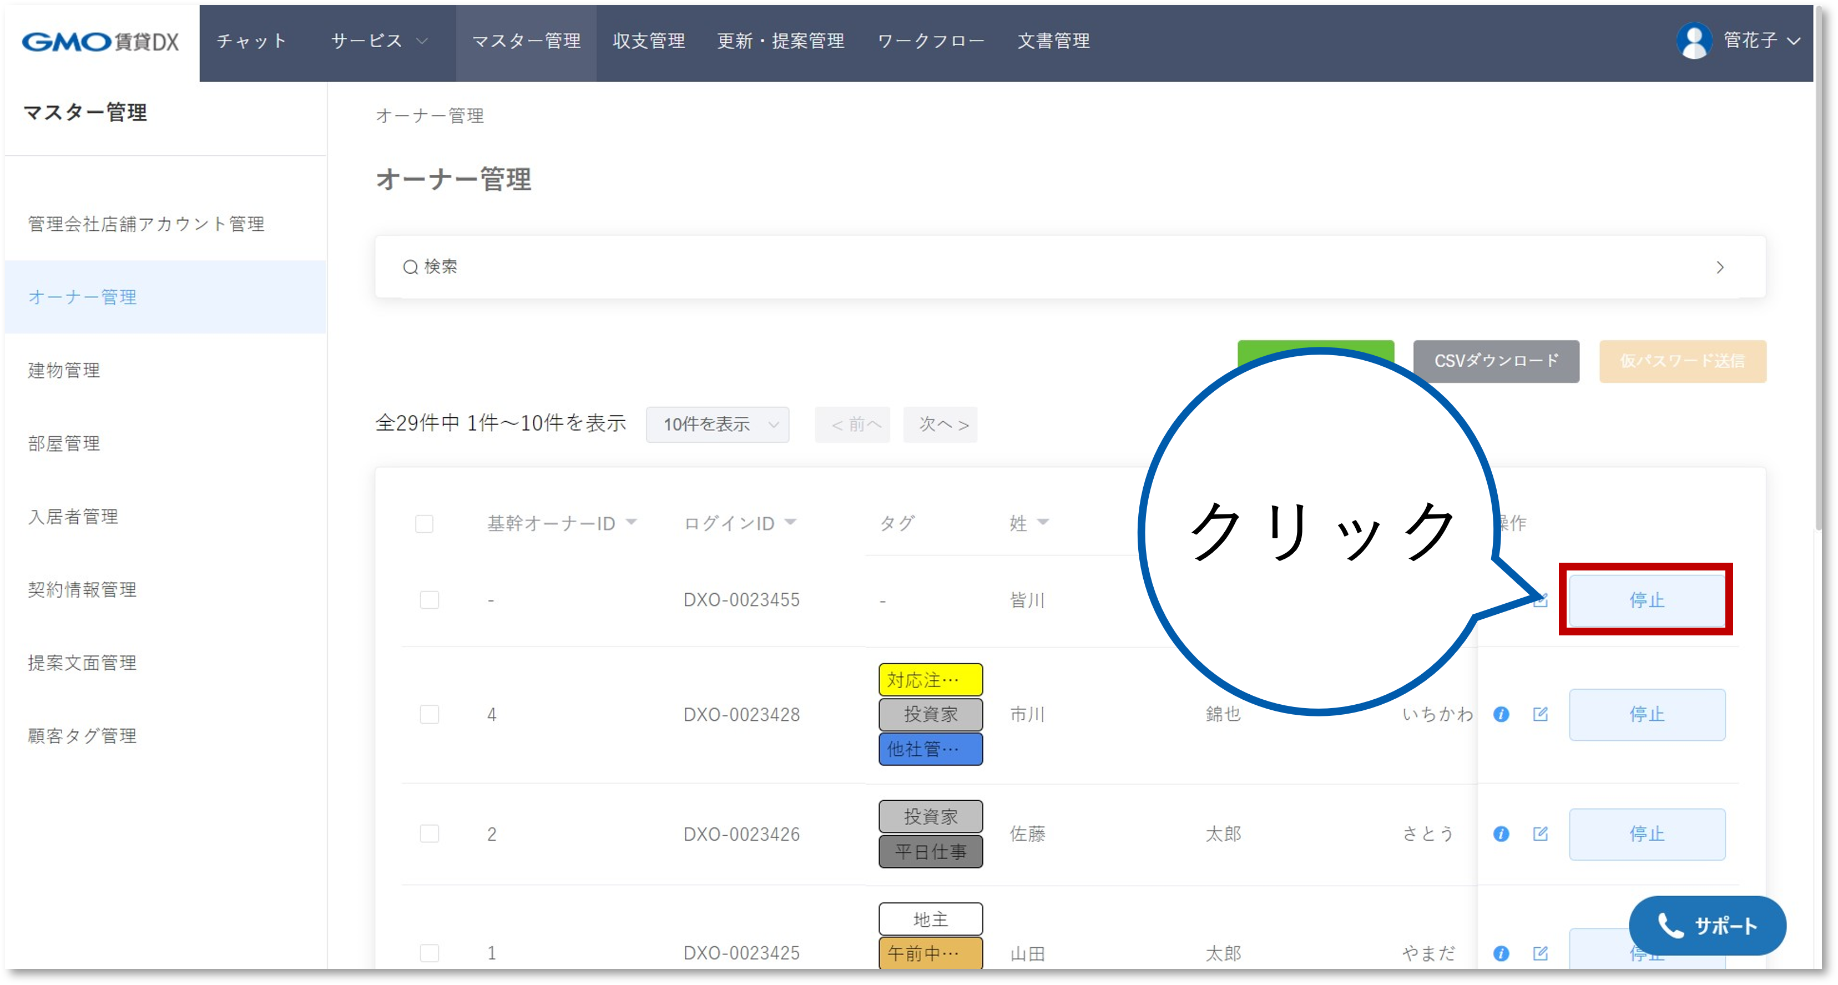Expand the 検索 panel chevron

coord(1720,267)
